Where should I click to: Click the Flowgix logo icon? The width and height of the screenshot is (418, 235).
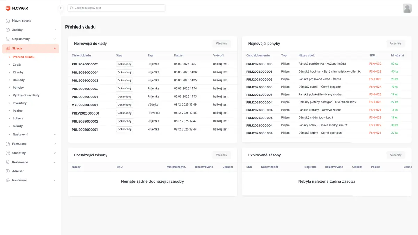pos(8,8)
